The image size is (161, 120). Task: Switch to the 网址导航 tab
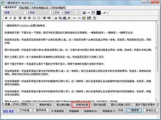(24, 8)
